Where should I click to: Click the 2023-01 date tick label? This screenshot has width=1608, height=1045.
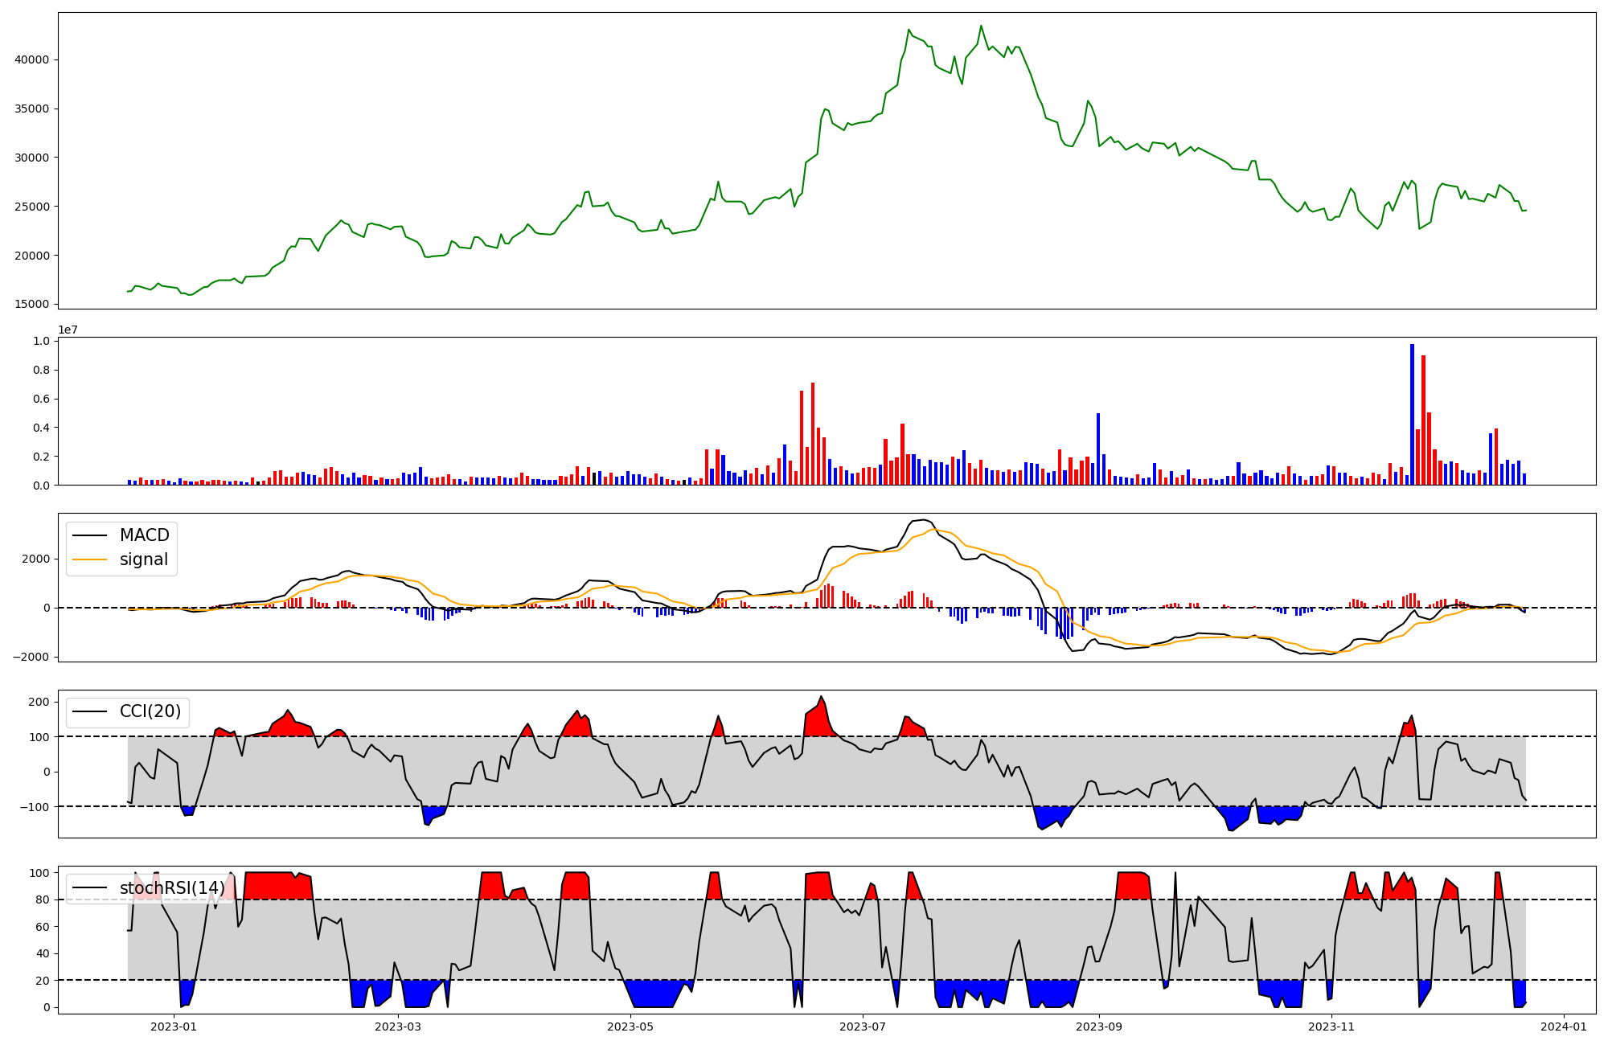point(174,1027)
